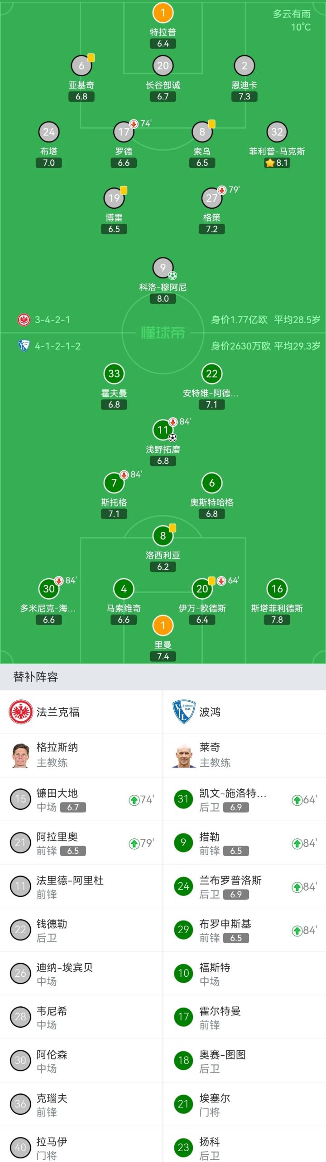Image resolution: width=326 pixels, height=1162 pixels.
Task: Select the 3-4-2-1 Frankfurt formation label
Action: point(52,320)
